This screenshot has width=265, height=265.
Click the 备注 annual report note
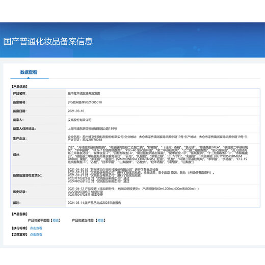(94, 203)
